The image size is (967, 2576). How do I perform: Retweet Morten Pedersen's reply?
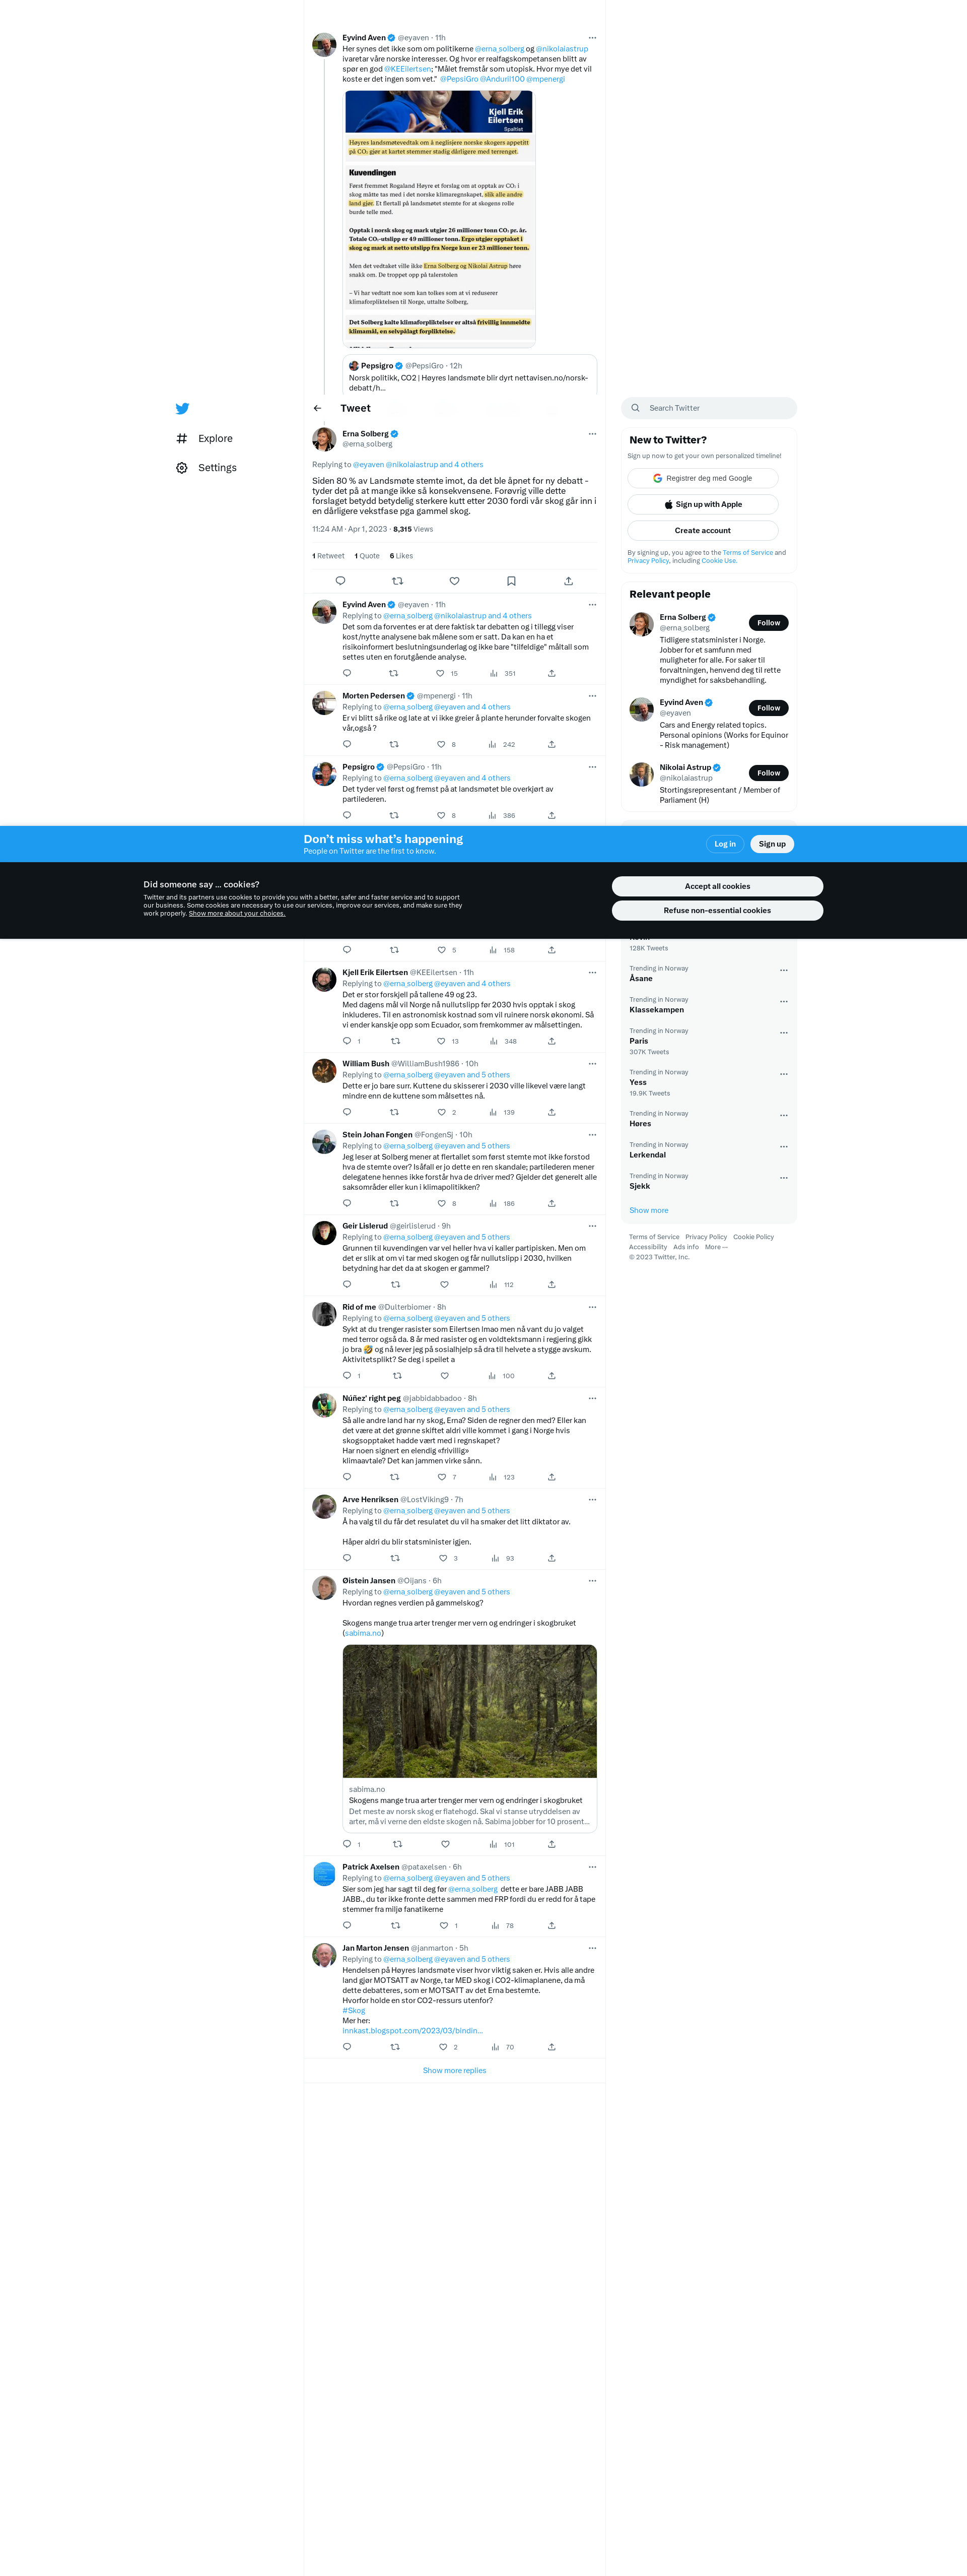pyautogui.click(x=393, y=744)
